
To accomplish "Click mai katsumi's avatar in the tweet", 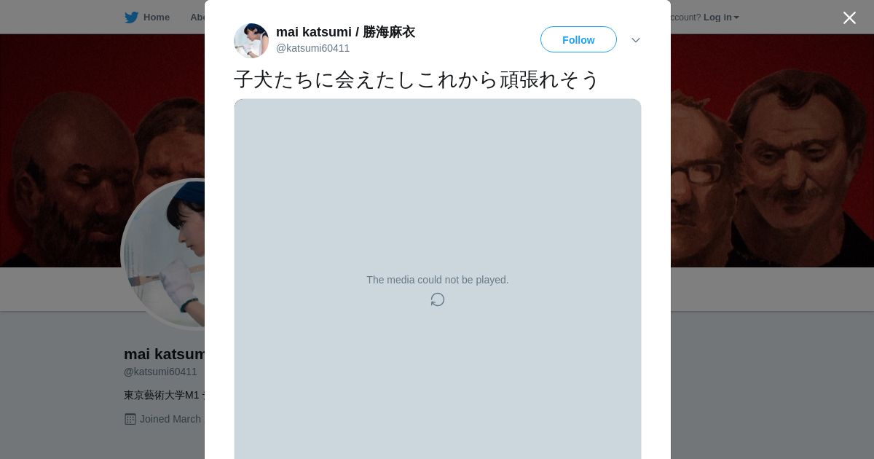I will coord(251,41).
